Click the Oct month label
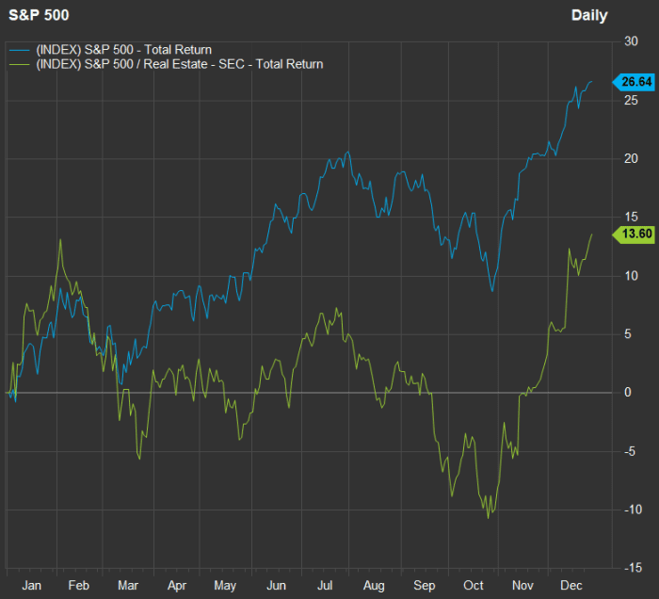 click(474, 585)
